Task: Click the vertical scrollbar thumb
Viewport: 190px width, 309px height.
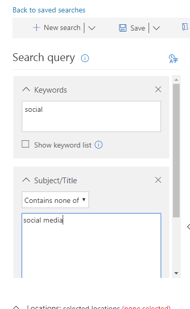Action: [176, 151]
